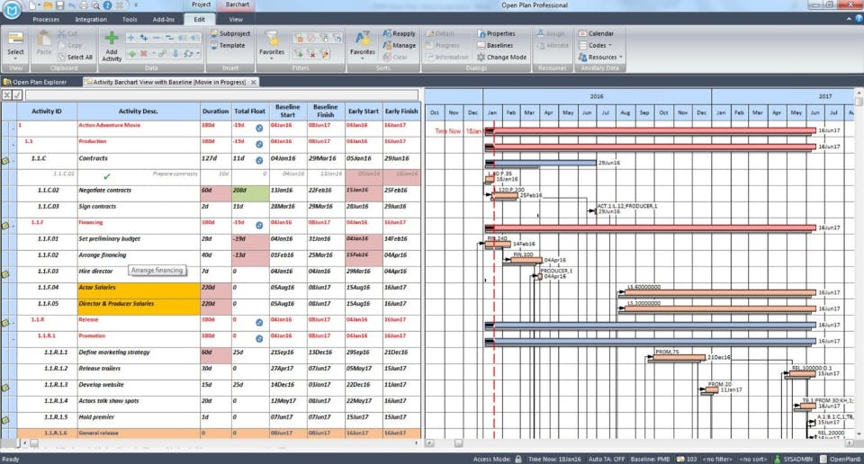Collapse row 1 Action Adventure Movie
Image resolution: width=864 pixels, height=464 pixels.
(13, 129)
